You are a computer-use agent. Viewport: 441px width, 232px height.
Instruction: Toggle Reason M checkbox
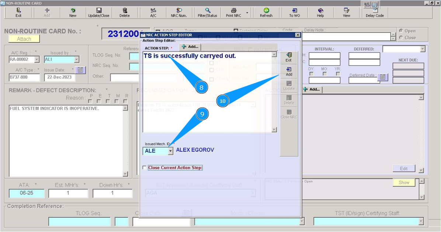click(x=117, y=101)
